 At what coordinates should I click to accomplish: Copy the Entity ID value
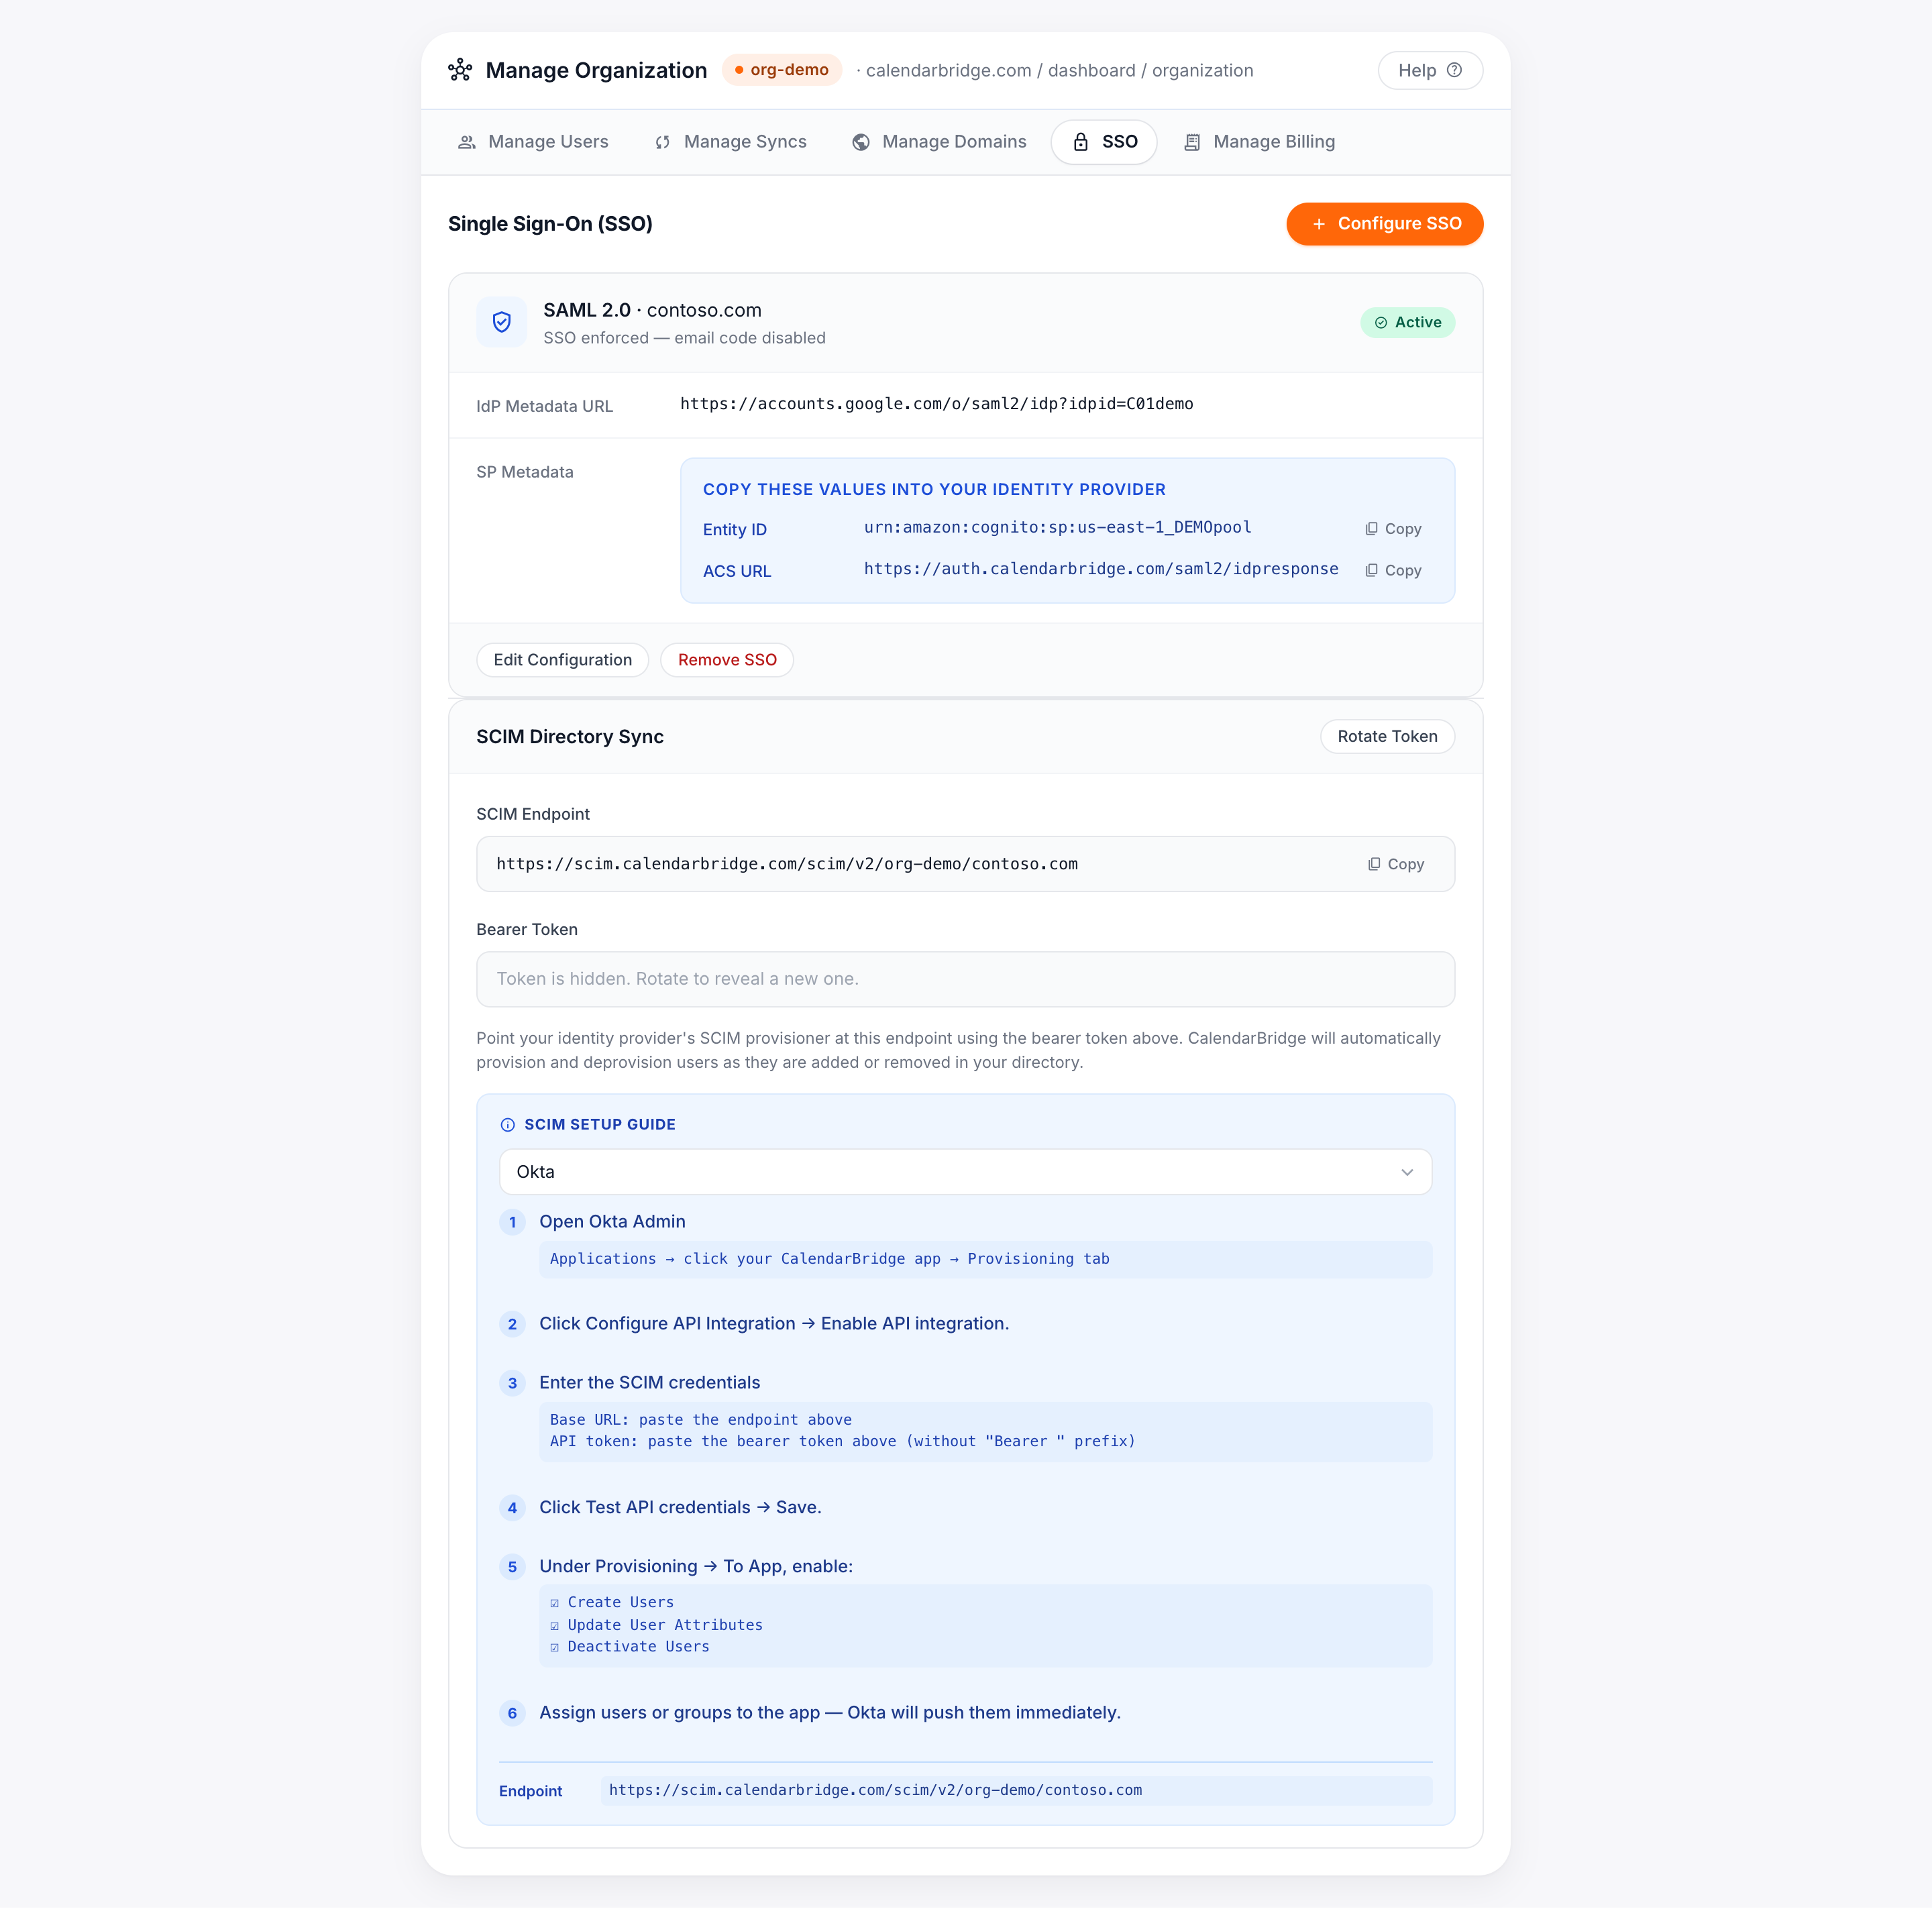[x=1393, y=529]
